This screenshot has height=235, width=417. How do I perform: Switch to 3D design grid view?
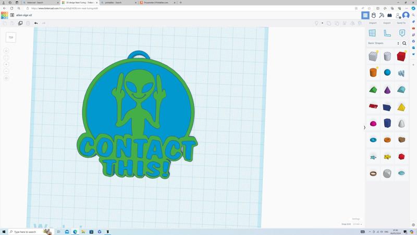click(365, 16)
